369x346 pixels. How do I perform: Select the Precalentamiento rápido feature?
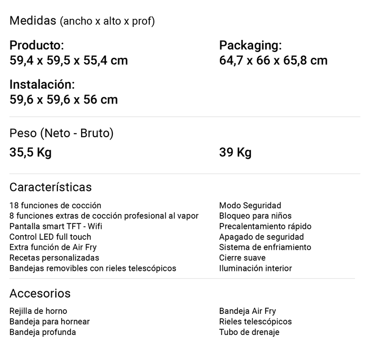[265, 227]
